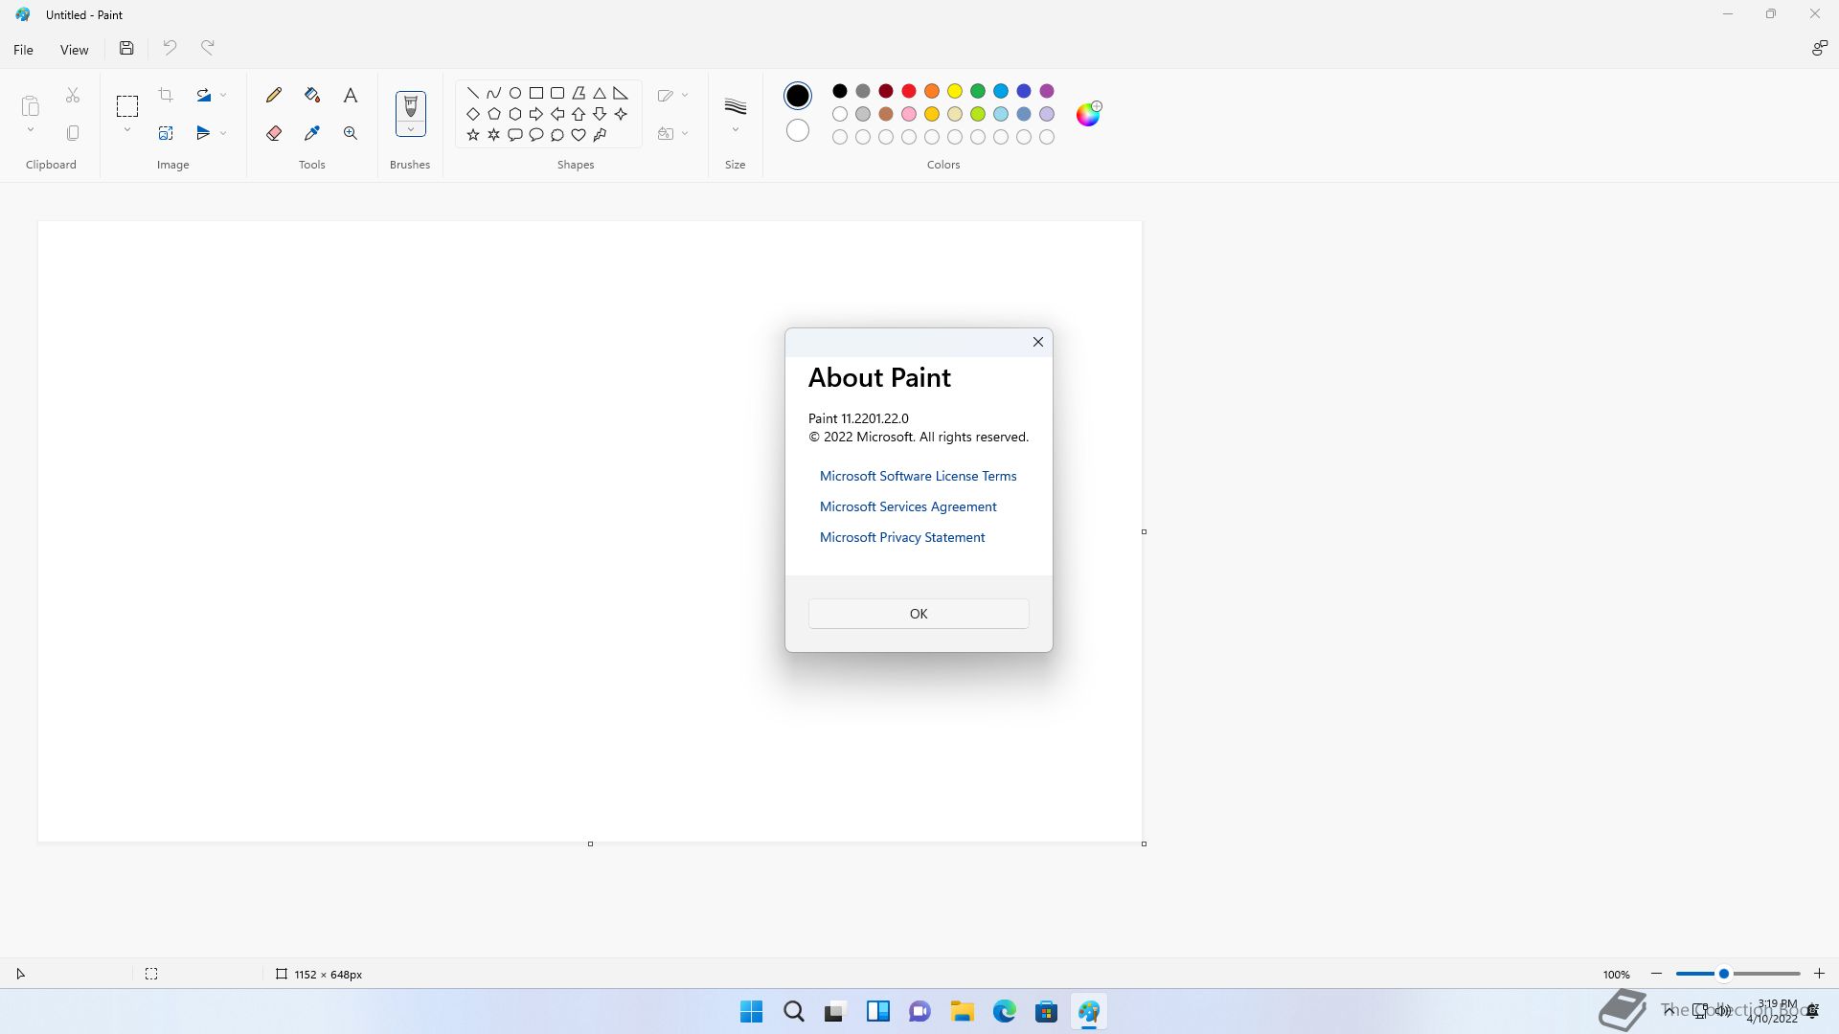Select the Triangle shape
This screenshot has height=1034, width=1839.
[600, 93]
